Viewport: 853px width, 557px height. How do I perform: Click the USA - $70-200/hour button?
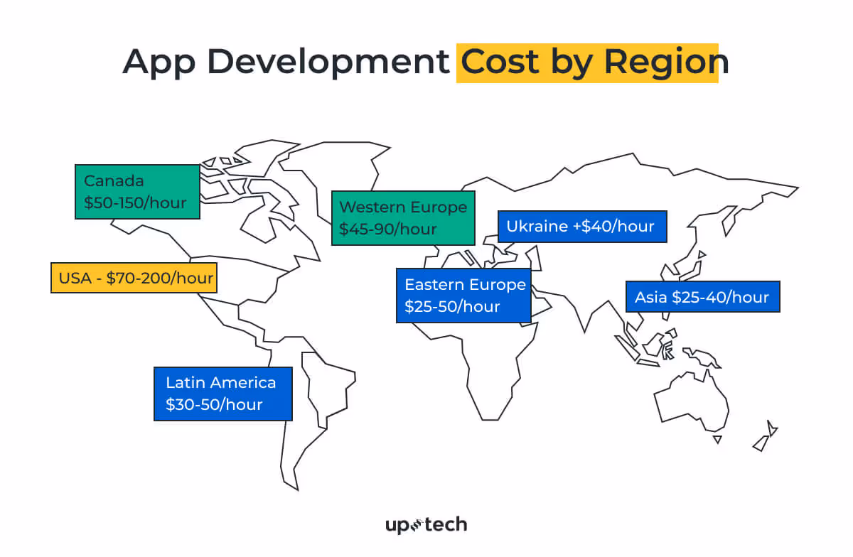click(134, 278)
